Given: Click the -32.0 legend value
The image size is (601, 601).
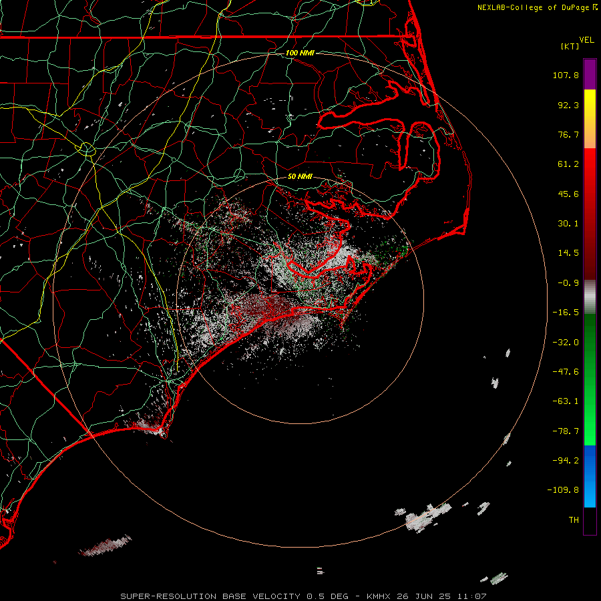Looking at the screenshot, I should 566,343.
